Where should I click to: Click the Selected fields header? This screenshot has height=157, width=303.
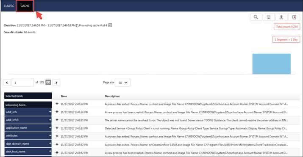click(28, 96)
